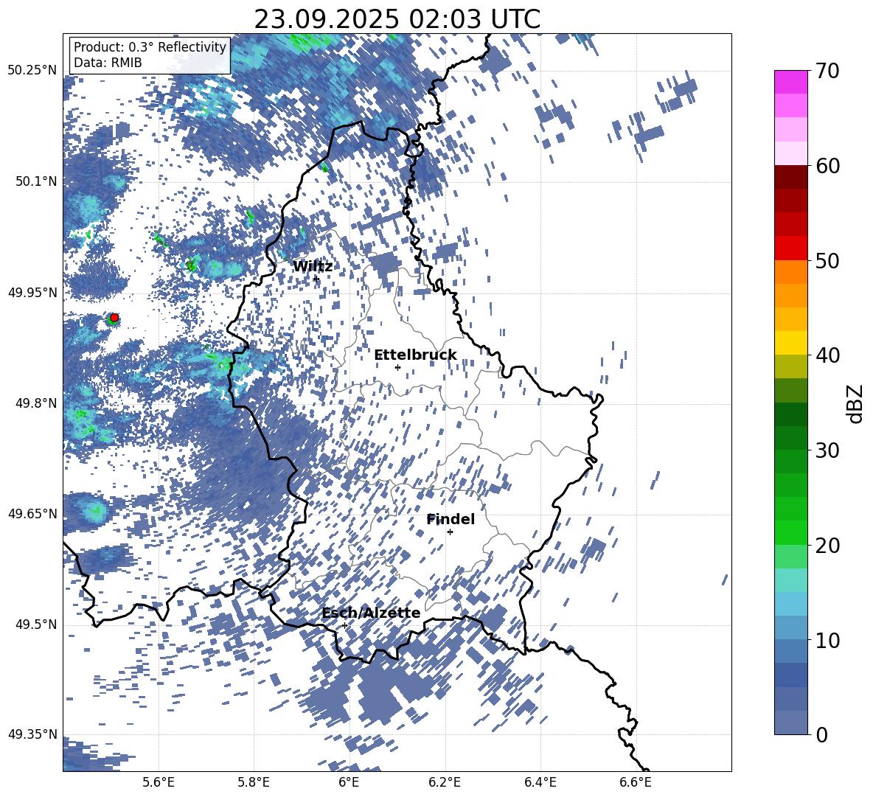The image size is (873, 797).
Task: Click the bright red colorbar swatch near 50
Action: pyautogui.click(x=790, y=248)
